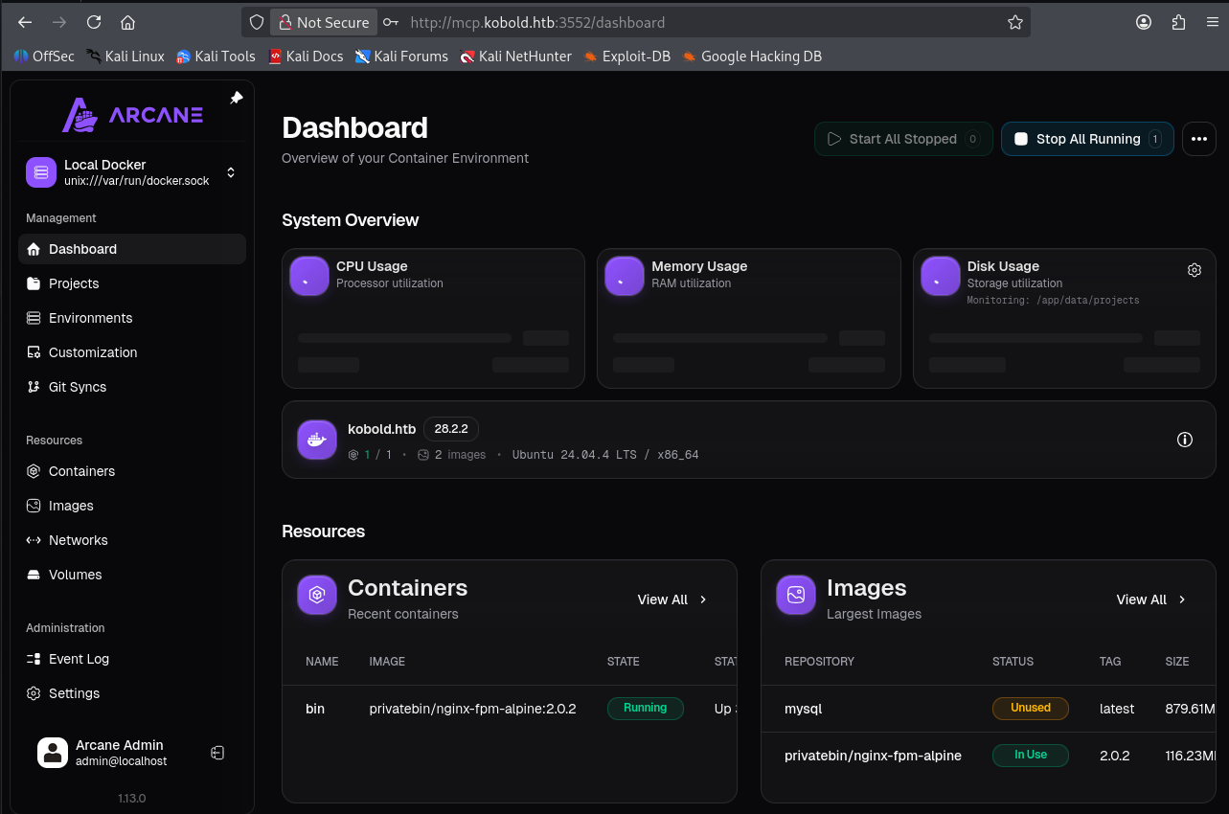Click View All for Containers
The width and height of the screenshot is (1229, 814).
671,599
